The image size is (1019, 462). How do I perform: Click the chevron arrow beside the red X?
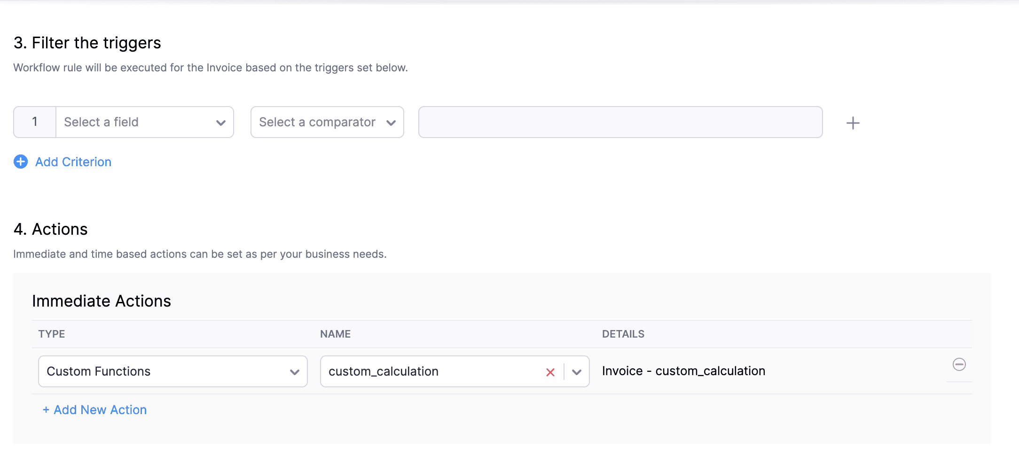577,372
